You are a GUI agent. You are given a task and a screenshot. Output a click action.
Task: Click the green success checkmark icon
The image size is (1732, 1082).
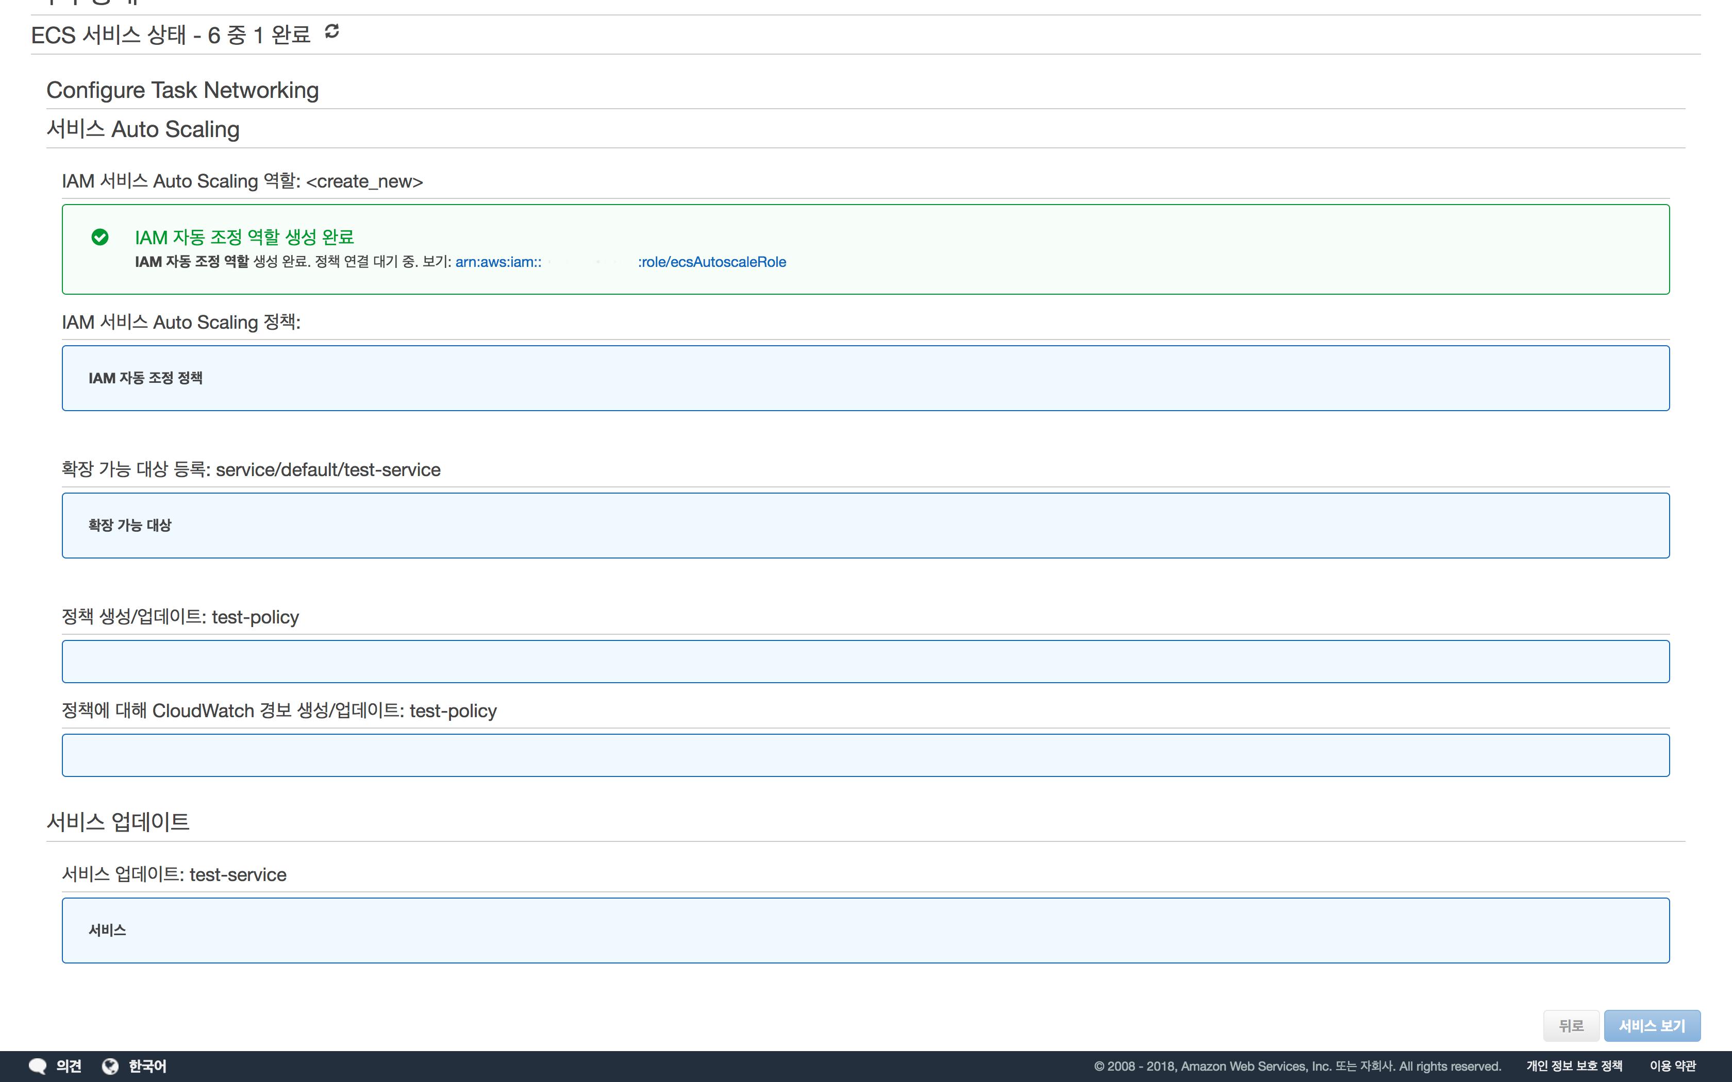click(100, 237)
